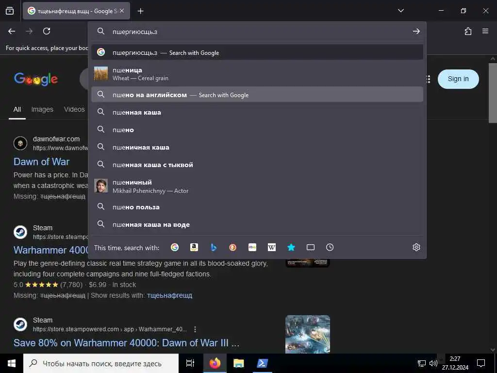Open the Warhammer 4000 Steam result link
Screen dimensions: 497x373
(x=50, y=250)
